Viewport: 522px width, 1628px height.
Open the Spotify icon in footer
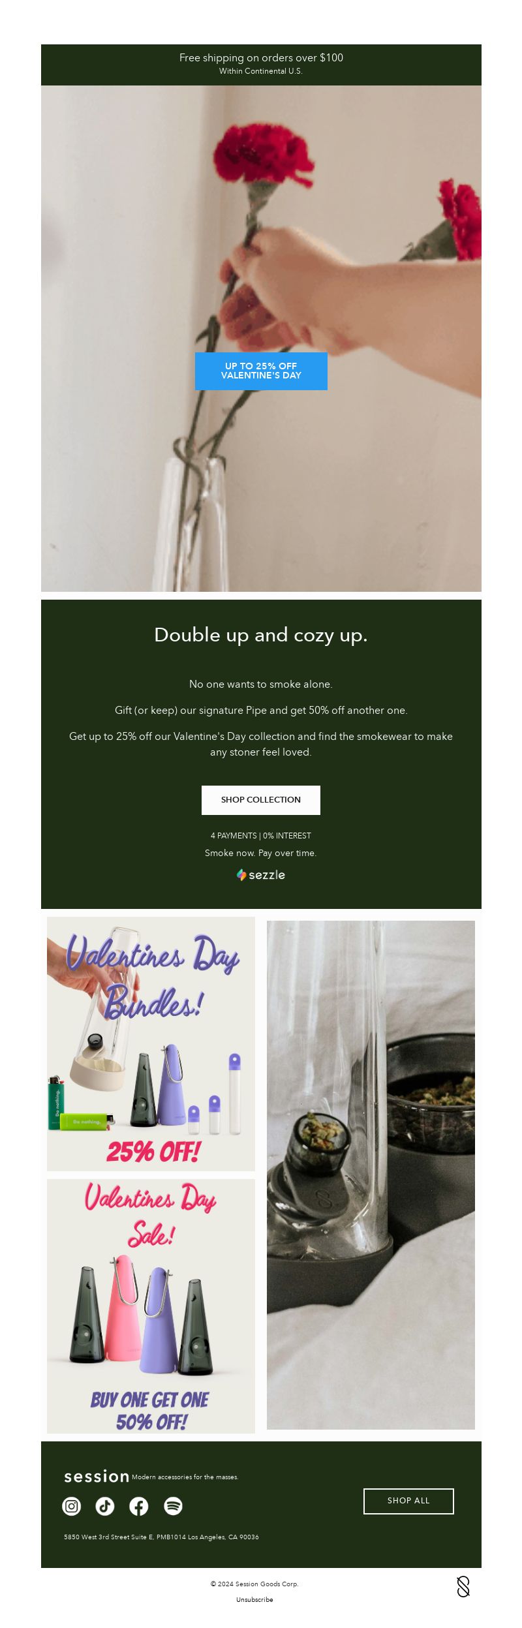pyautogui.click(x=173, y=1506)
